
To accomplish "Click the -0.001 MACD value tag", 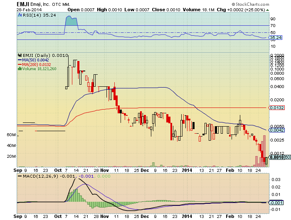I will coord(276,203).
